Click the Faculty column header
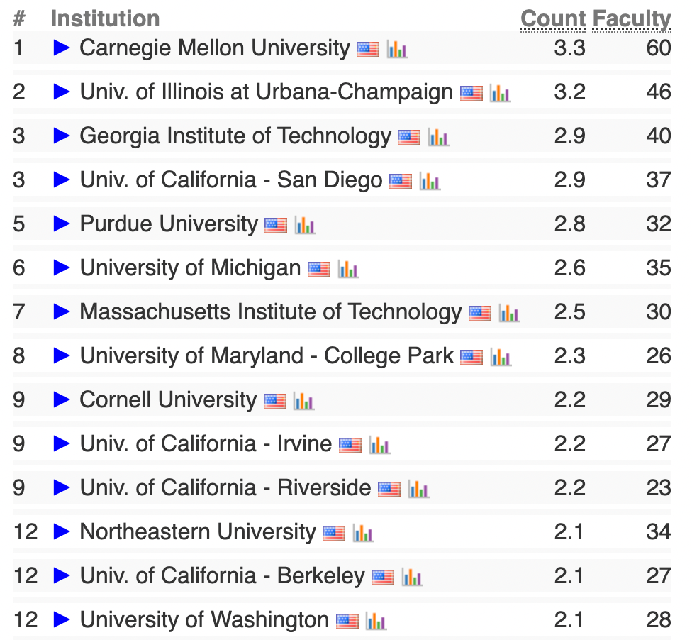 (x=632, y=19)
